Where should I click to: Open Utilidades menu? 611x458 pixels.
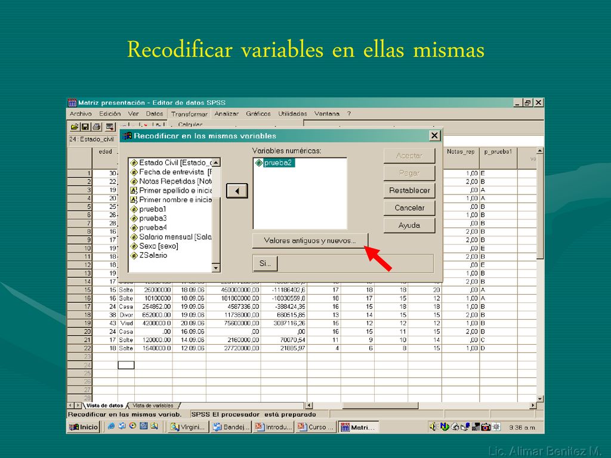click(x=292, y=114)
